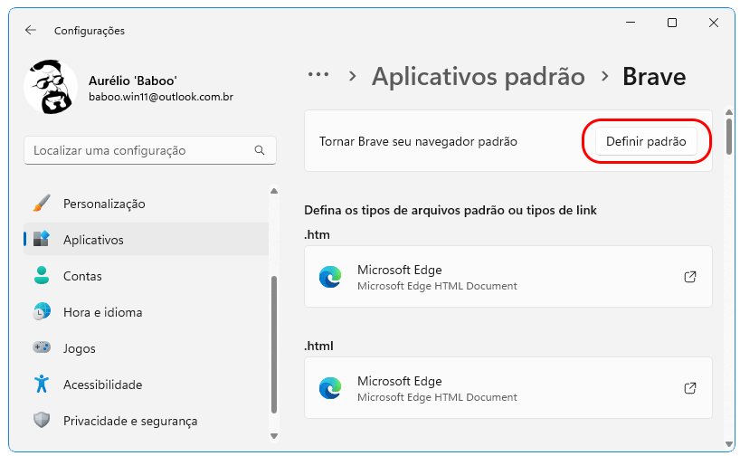This screenshot has height=456, width=740.
Task: Expand the breadcrumb ellipsis menu
Action: [x=318, y=76]
